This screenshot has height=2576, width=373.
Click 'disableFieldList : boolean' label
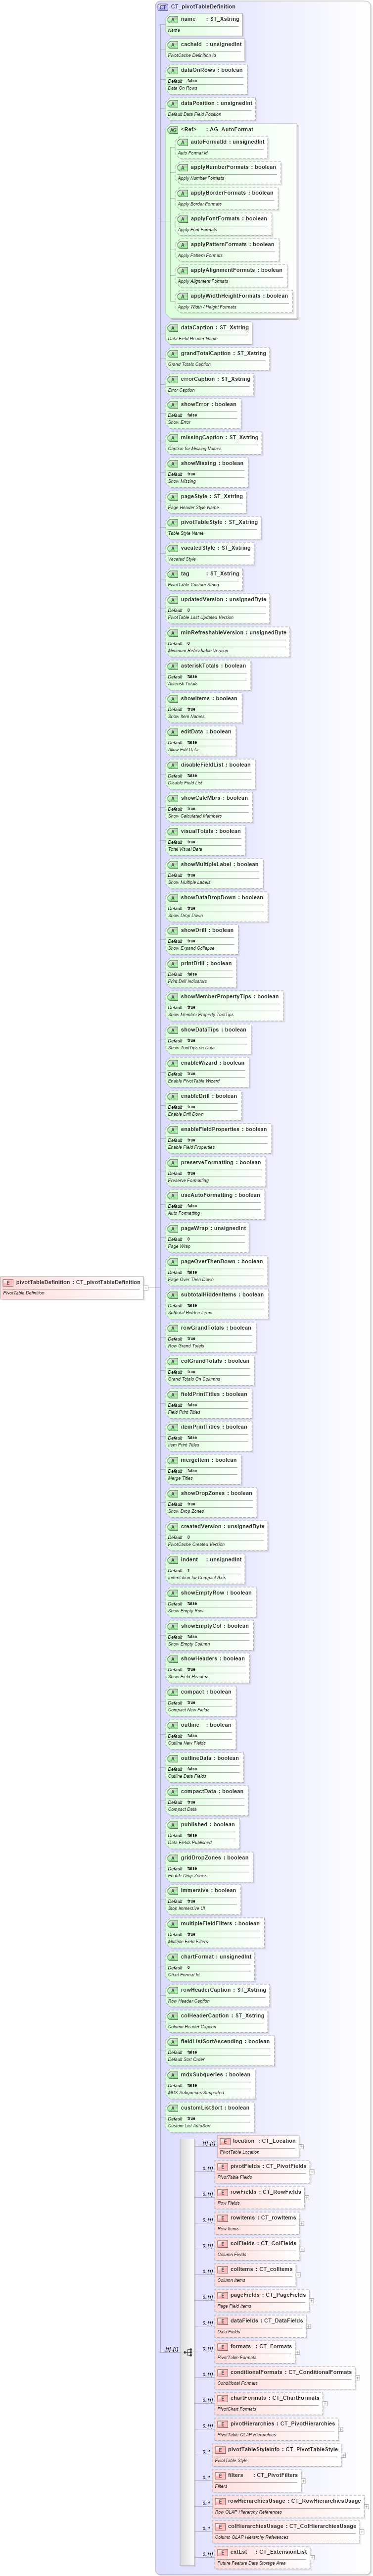[216, 764]
